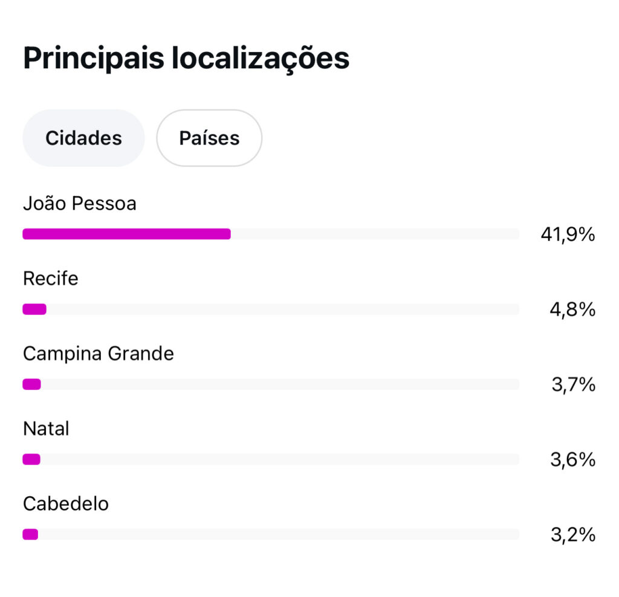Click the magenta fill of Cabedelo bar
619x597 pixels.
[x=30, y=534]
